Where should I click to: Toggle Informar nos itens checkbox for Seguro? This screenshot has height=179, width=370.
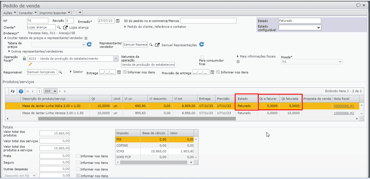click(x=78, y=163)
